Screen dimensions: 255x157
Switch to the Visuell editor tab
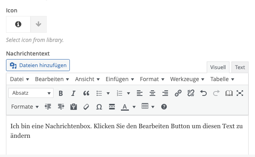tap(218, 67)
